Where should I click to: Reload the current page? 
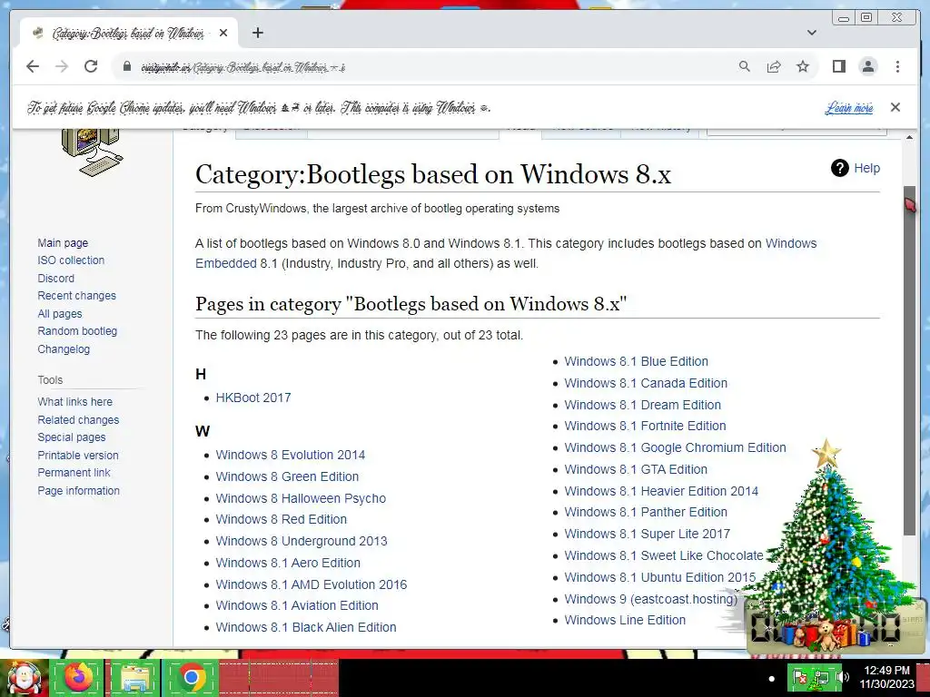pos(91,66)
